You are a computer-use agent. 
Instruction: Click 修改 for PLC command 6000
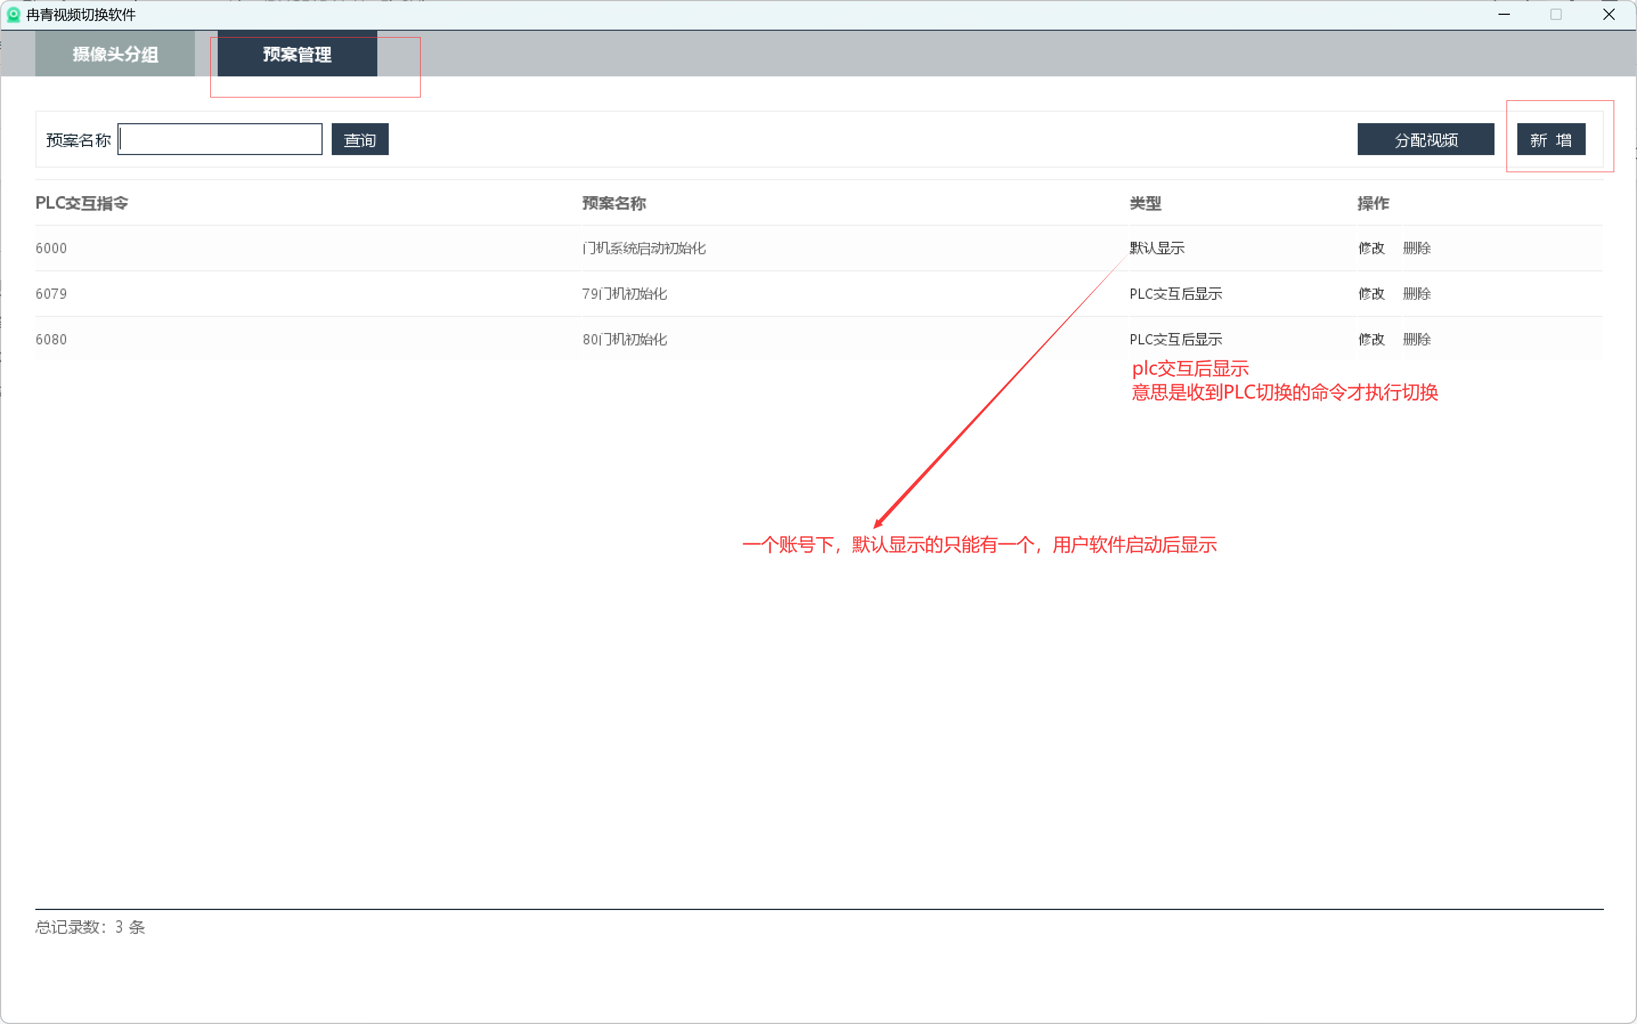click(x=1371, y=248)
